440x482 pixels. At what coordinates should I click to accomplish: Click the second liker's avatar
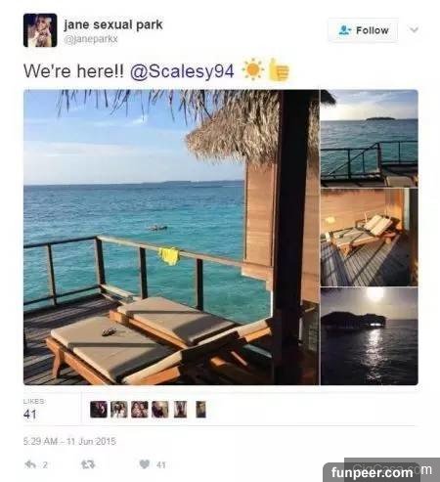tap(119, 410)
